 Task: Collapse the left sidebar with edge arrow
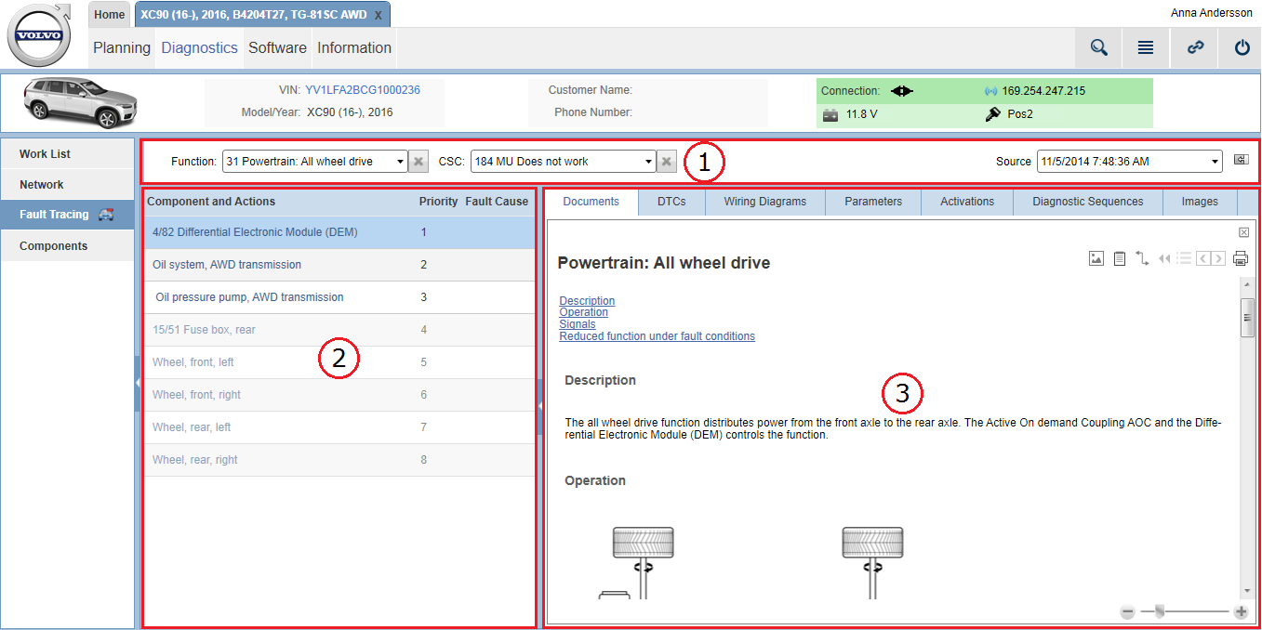point(138,383)
